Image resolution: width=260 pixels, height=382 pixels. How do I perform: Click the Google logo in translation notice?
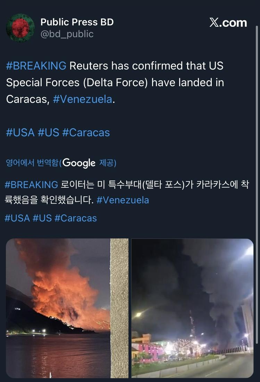79,163
